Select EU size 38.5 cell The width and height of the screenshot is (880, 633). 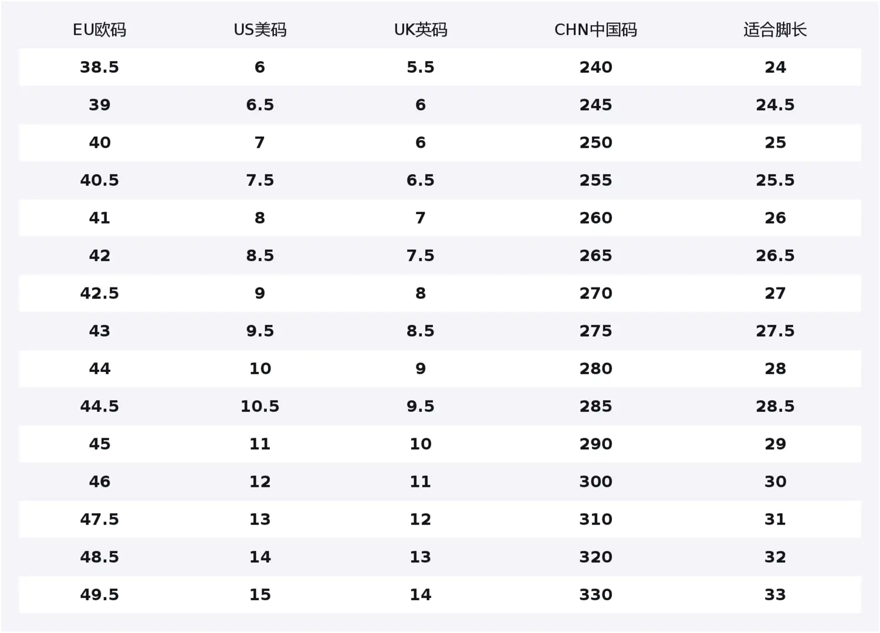(99, 67)
